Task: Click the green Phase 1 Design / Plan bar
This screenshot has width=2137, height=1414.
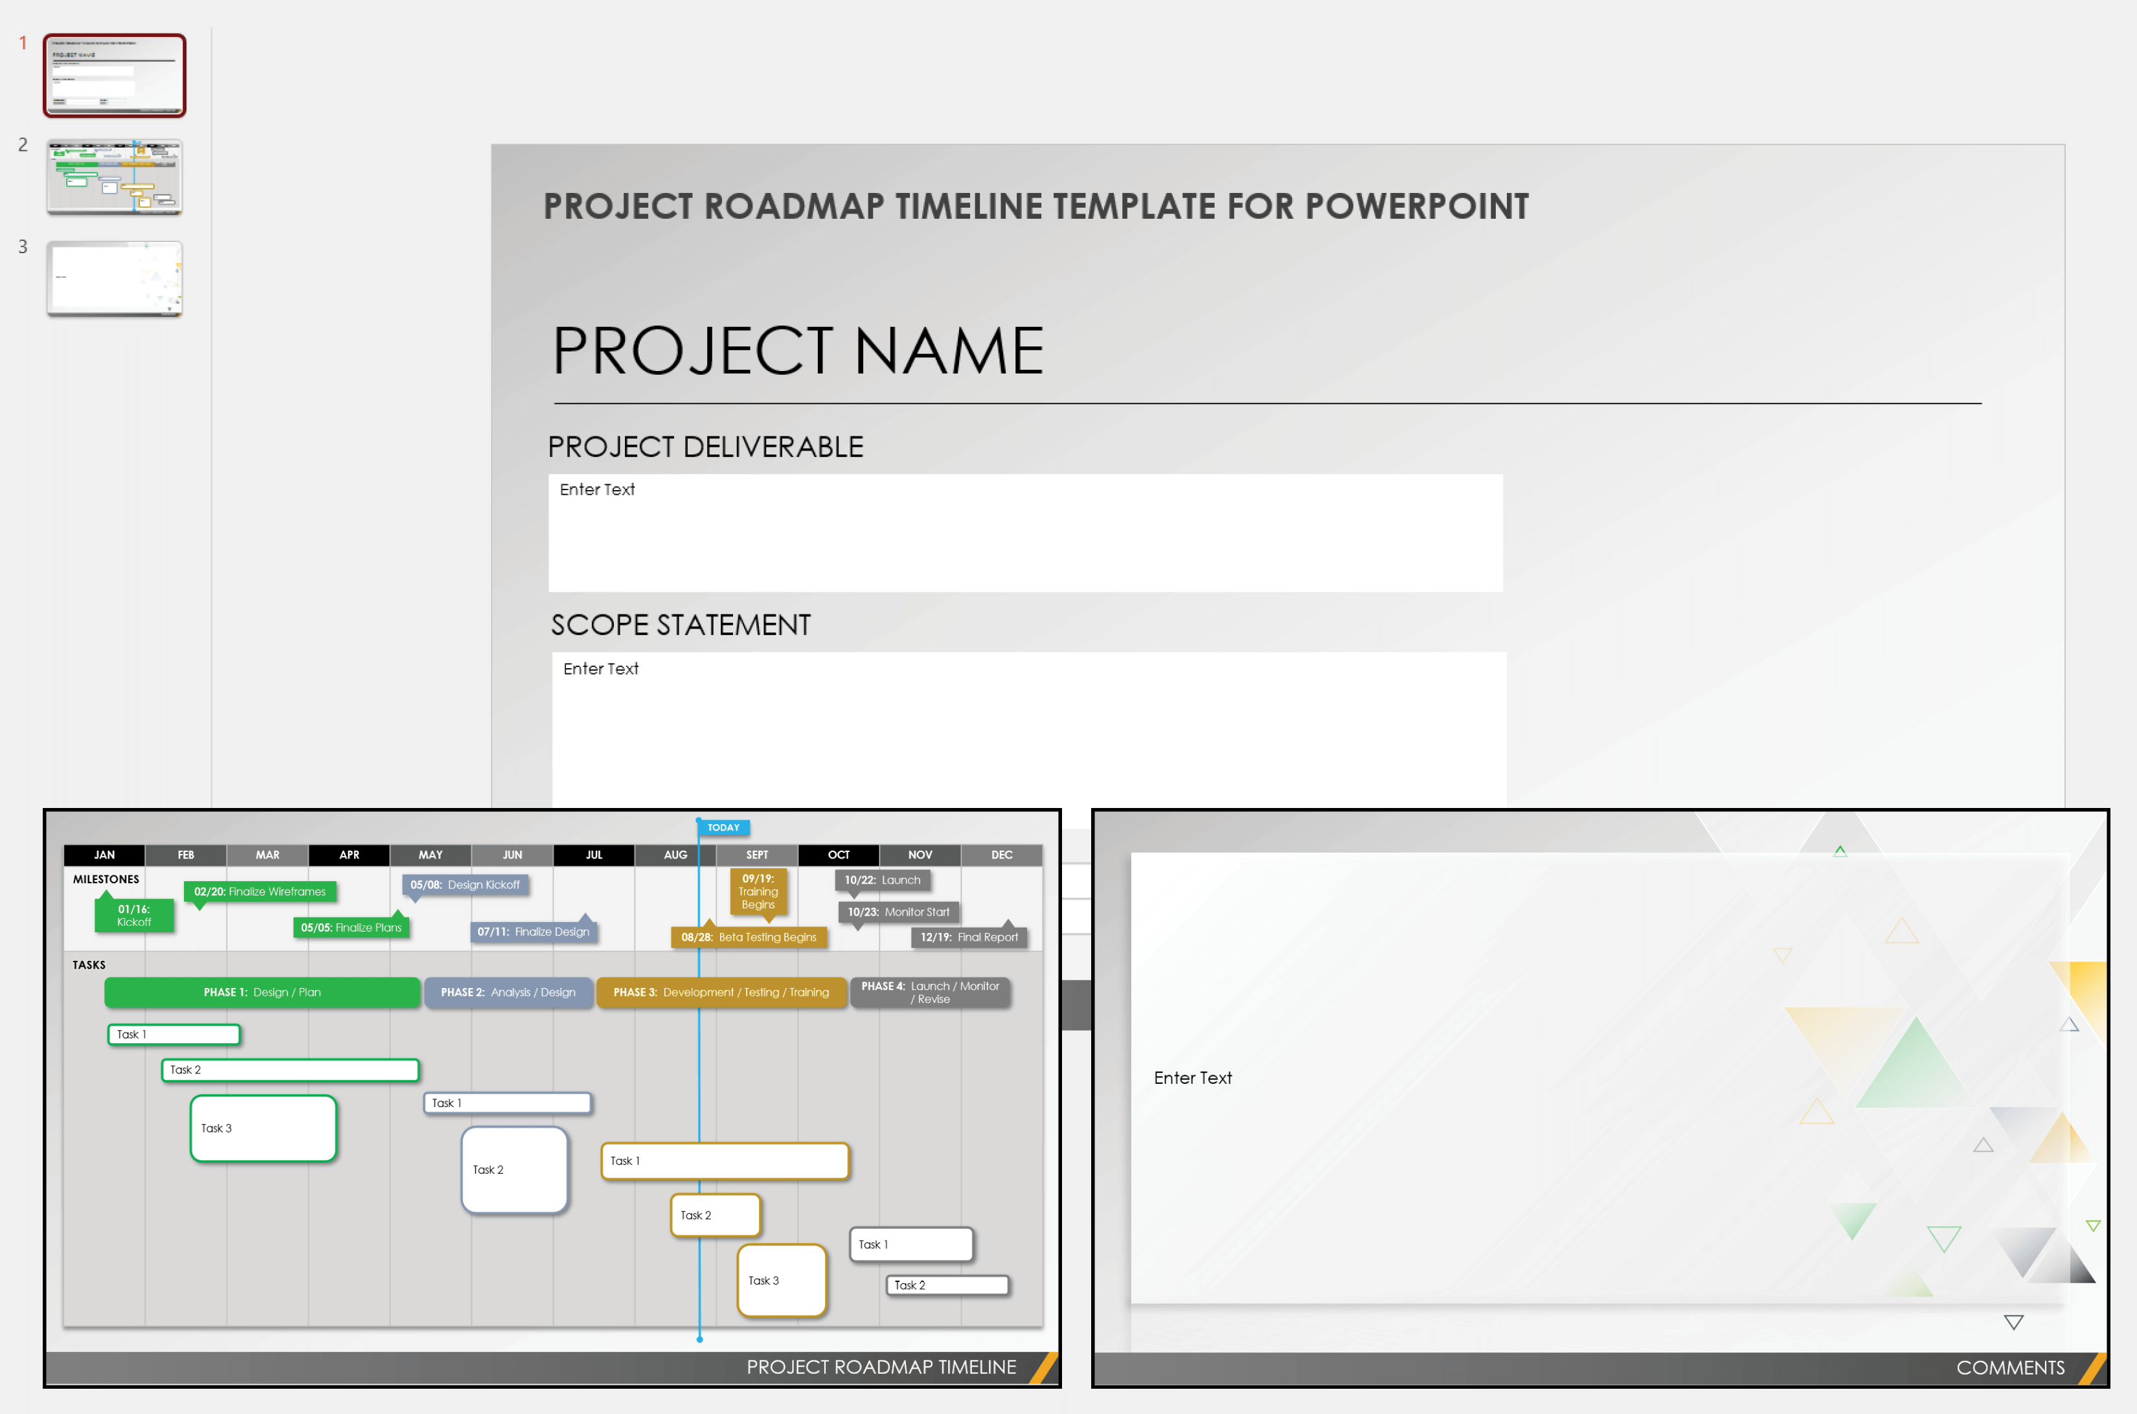Action: (262, 992)
